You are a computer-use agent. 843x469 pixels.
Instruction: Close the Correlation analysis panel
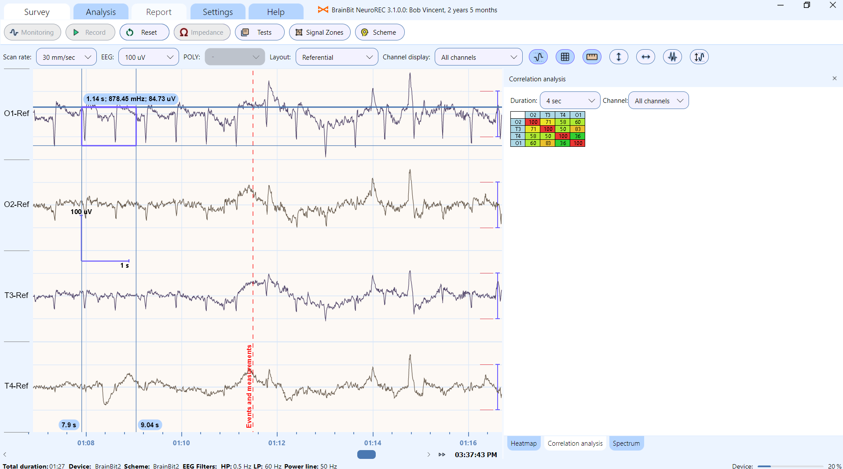point(834,78)
